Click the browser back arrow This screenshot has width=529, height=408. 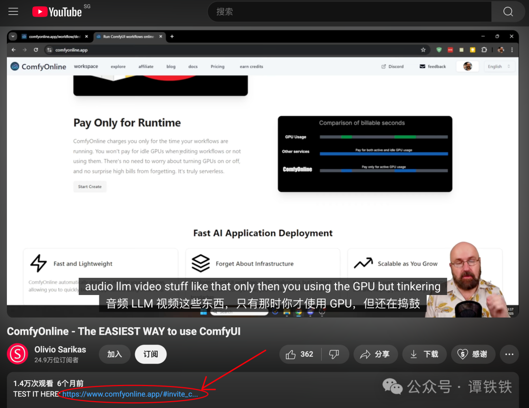click(14, 50)
